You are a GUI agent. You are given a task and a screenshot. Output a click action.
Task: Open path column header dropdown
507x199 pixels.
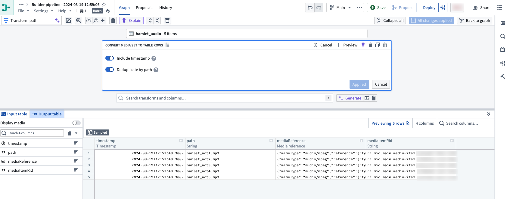[271, 141]
